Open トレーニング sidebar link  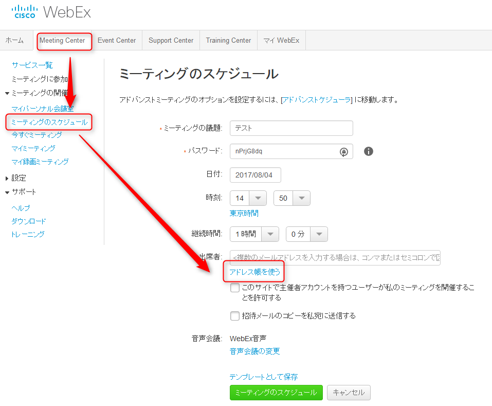click(28, 234)
